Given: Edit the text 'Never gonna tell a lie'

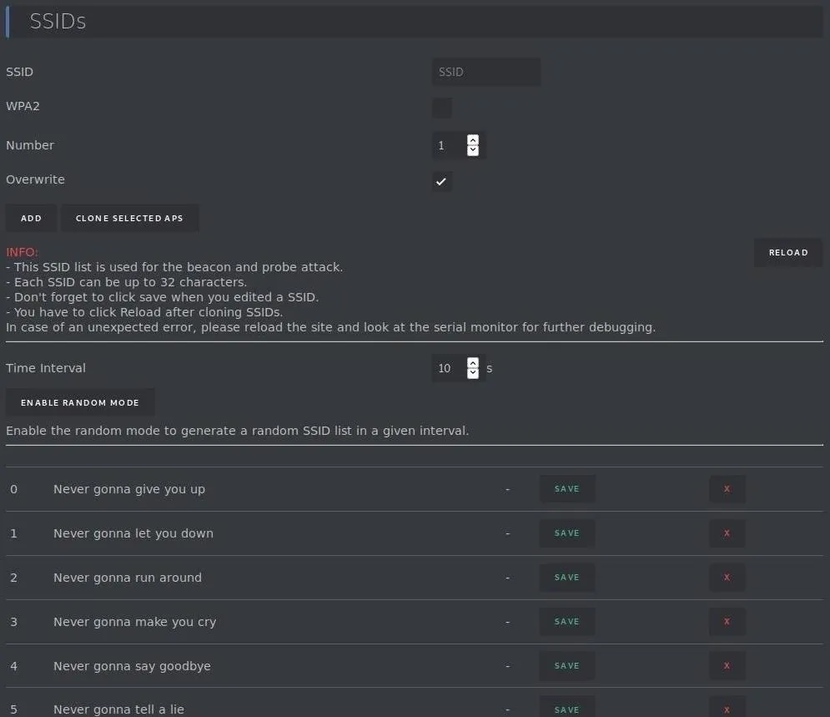Looking at the screenshot, I should [x=118, y=709].
